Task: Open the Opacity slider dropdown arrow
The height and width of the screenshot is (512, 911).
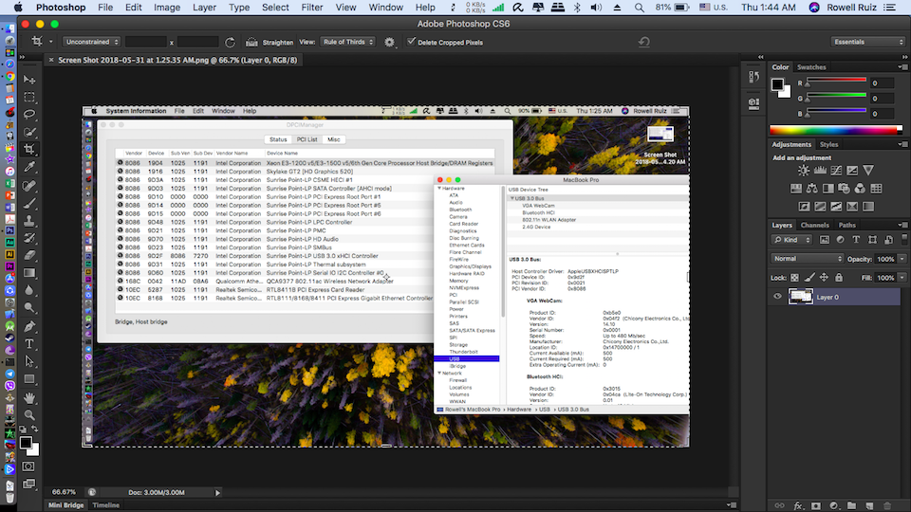Action: (x=902, y=259)
